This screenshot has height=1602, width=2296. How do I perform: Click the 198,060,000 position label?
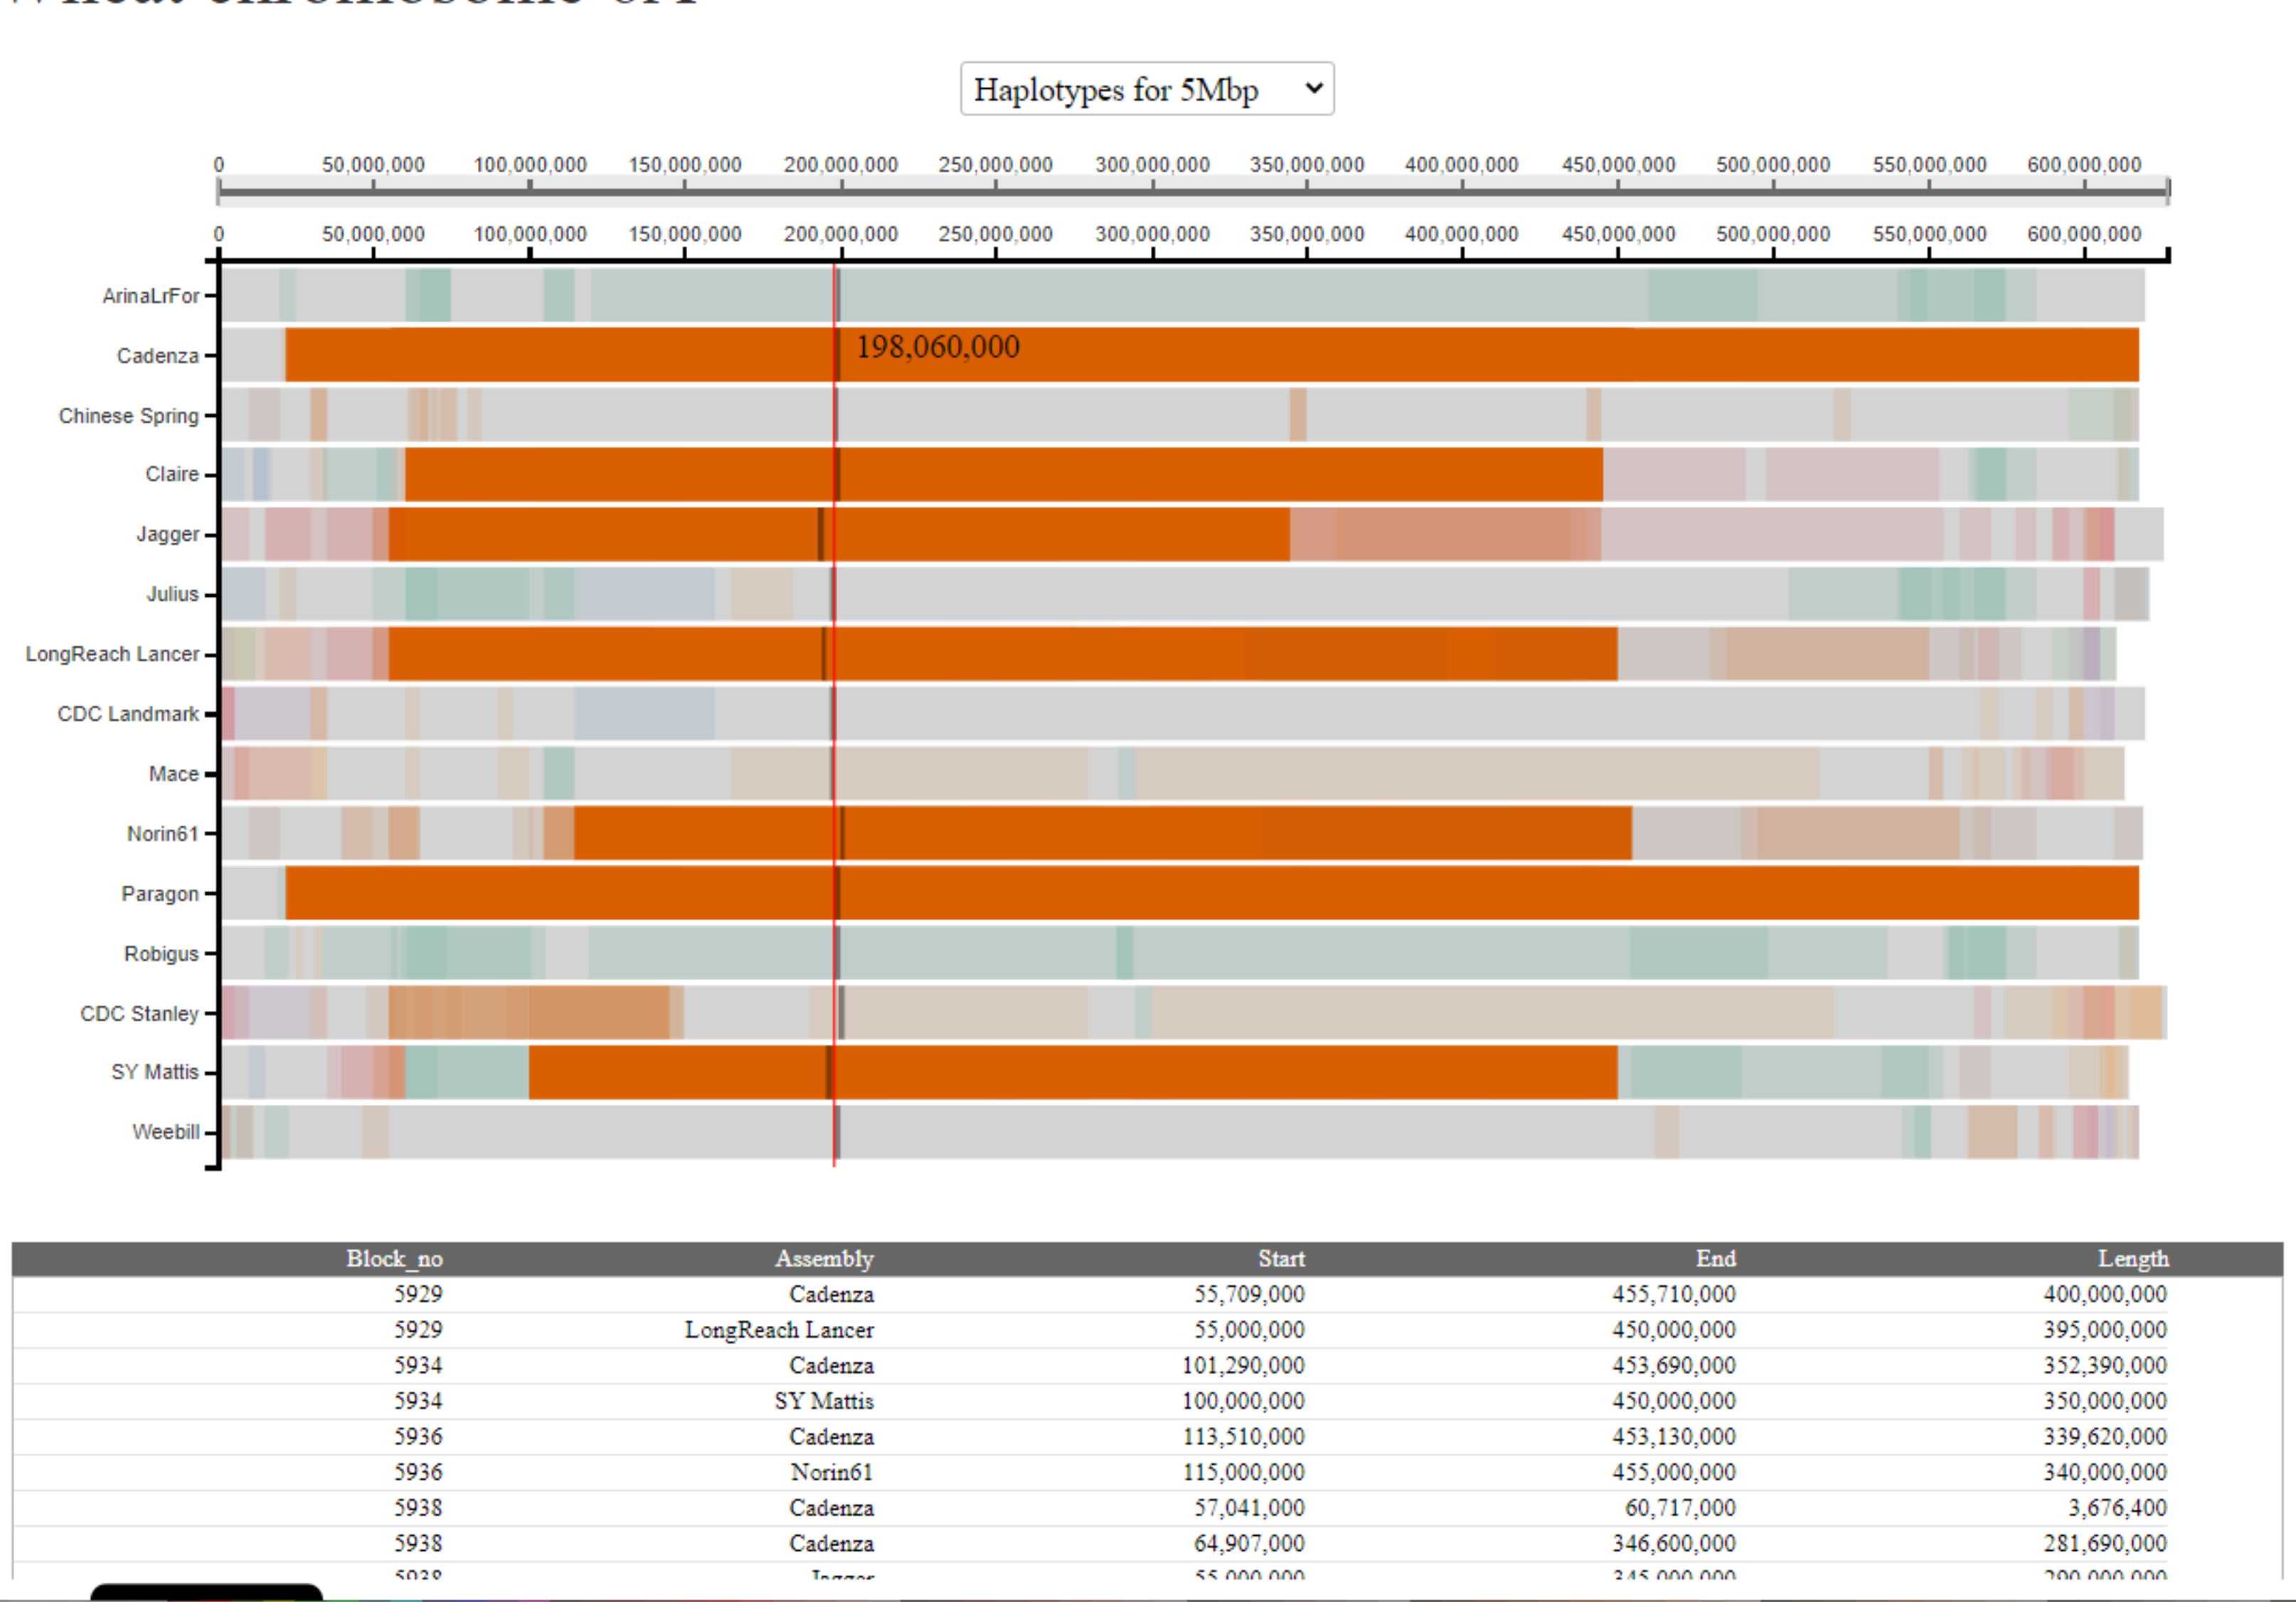point(938,347)
